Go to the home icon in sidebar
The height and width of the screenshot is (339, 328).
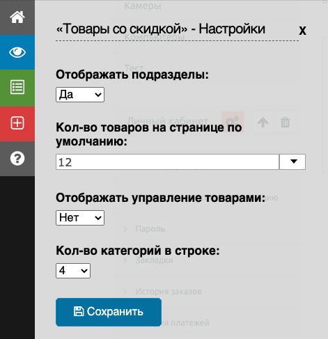point(17,17)
